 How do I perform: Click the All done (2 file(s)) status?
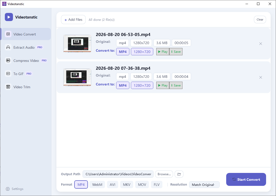point(102,20)
